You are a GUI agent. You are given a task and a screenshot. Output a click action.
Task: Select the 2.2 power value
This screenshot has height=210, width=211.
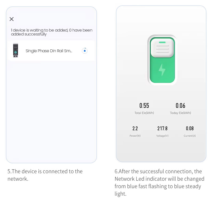coord(135,128)
